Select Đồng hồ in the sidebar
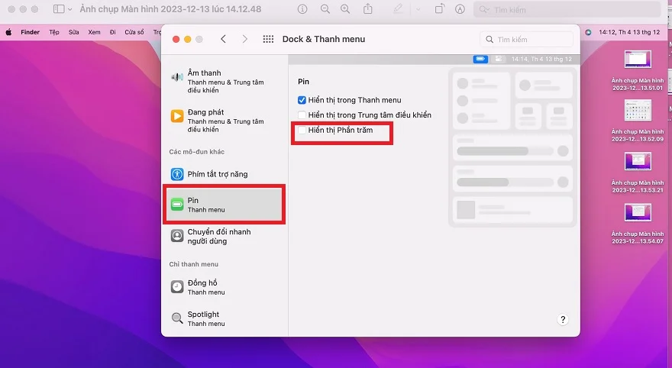The width and height of the screenshot is (672, 368). click(225, 287)
